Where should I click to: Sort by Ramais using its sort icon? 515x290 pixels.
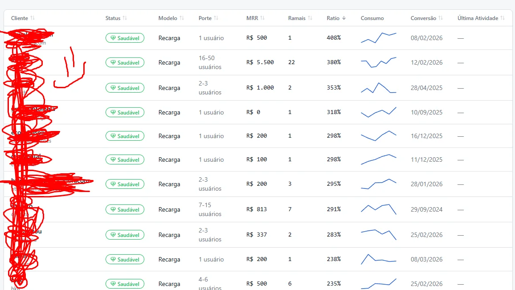310,18
